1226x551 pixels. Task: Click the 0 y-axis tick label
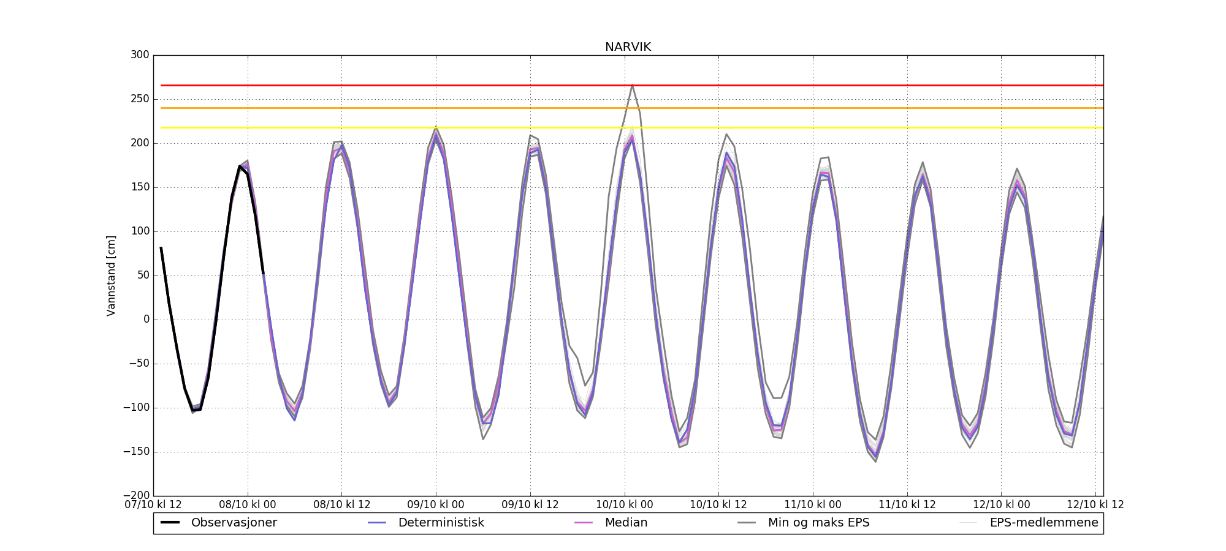(146, 320)
